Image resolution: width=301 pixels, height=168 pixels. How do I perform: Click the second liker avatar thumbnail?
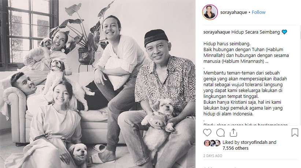(212, 143)
